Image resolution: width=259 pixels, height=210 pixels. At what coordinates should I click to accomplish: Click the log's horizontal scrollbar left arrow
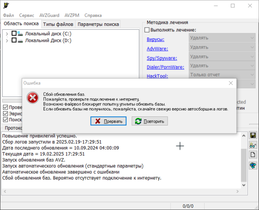coord(5,191)
